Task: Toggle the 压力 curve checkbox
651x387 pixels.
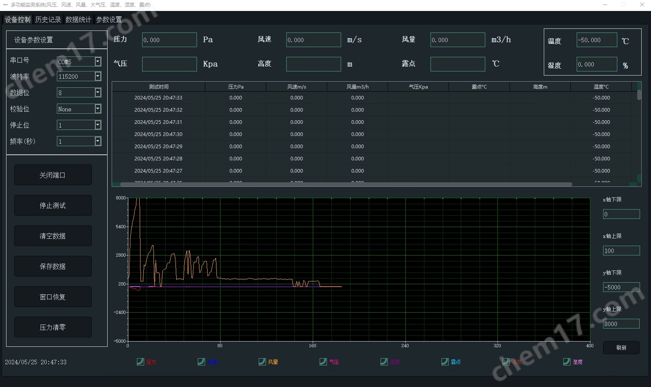Action: coord(141,361)
